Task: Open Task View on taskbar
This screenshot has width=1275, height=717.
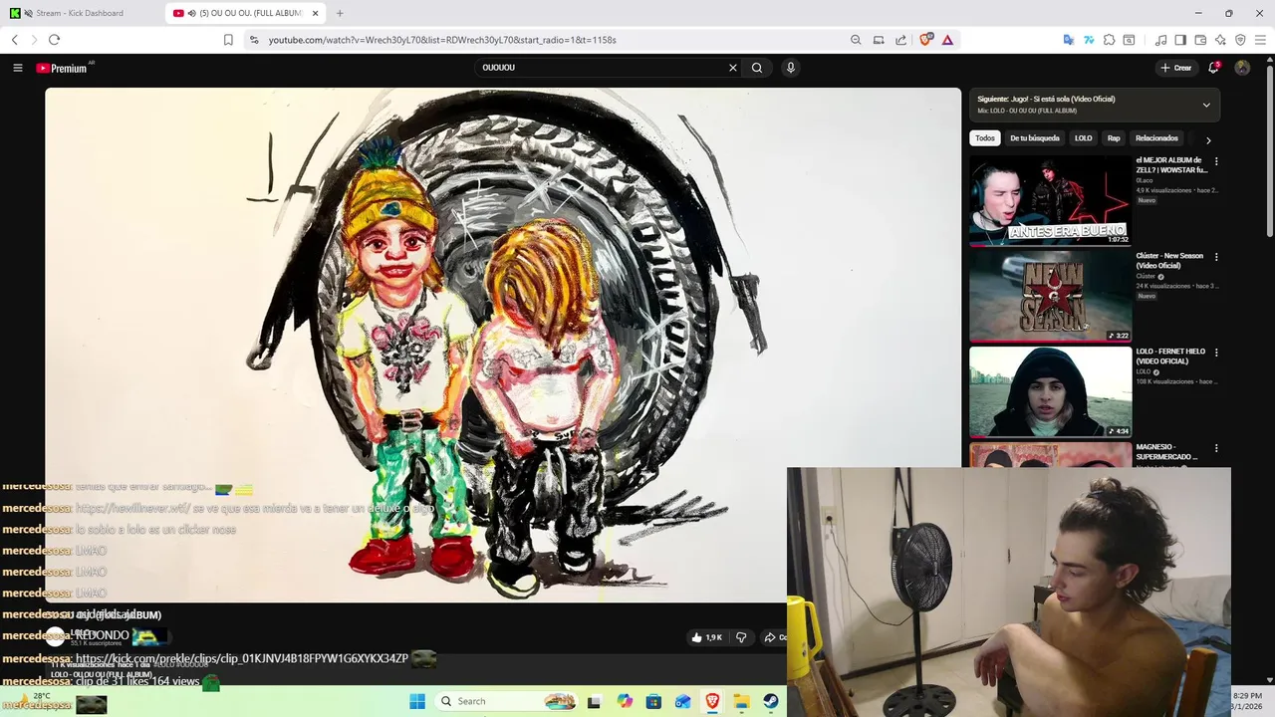Action: 594,701
